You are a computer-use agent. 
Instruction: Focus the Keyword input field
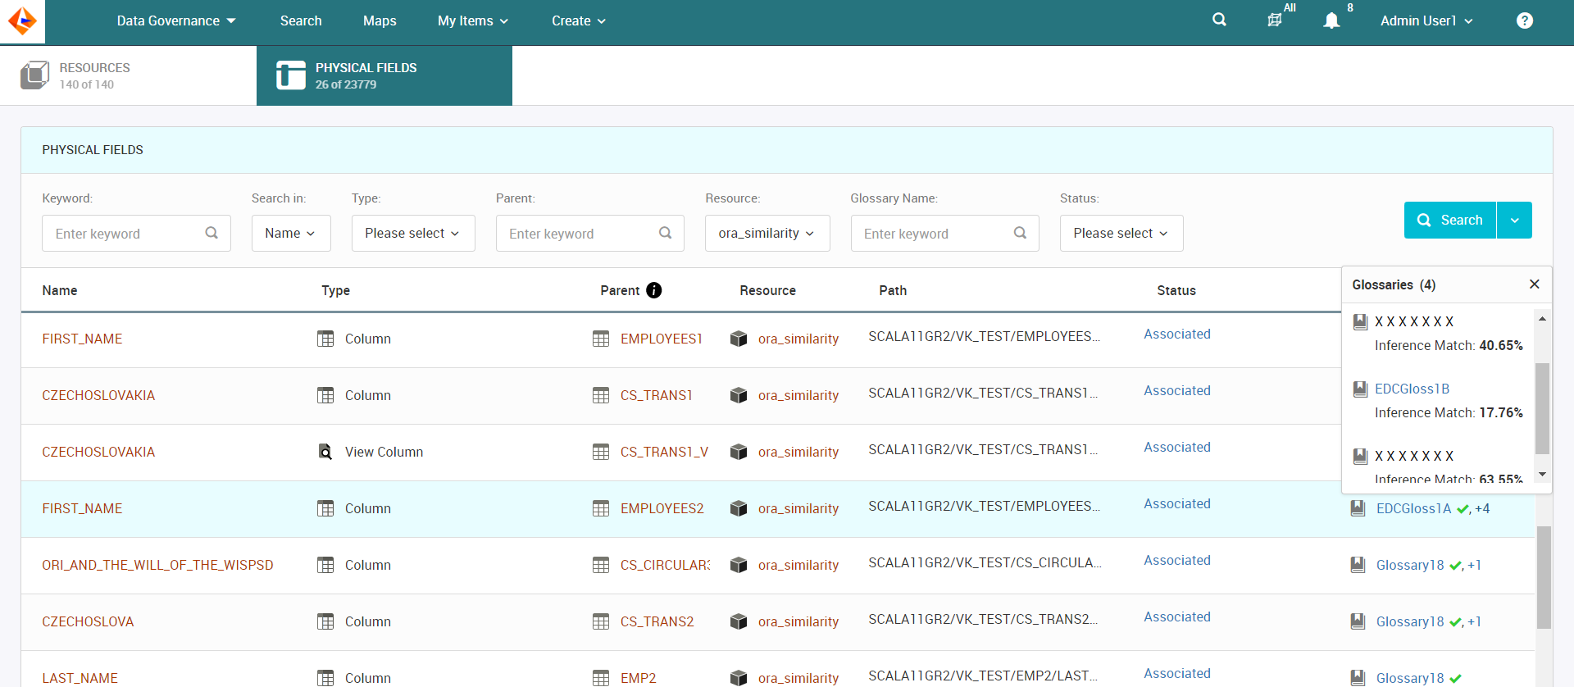pos(136,233)
